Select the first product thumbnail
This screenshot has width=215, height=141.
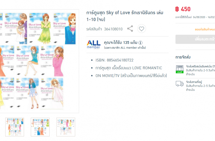point(15,127)
